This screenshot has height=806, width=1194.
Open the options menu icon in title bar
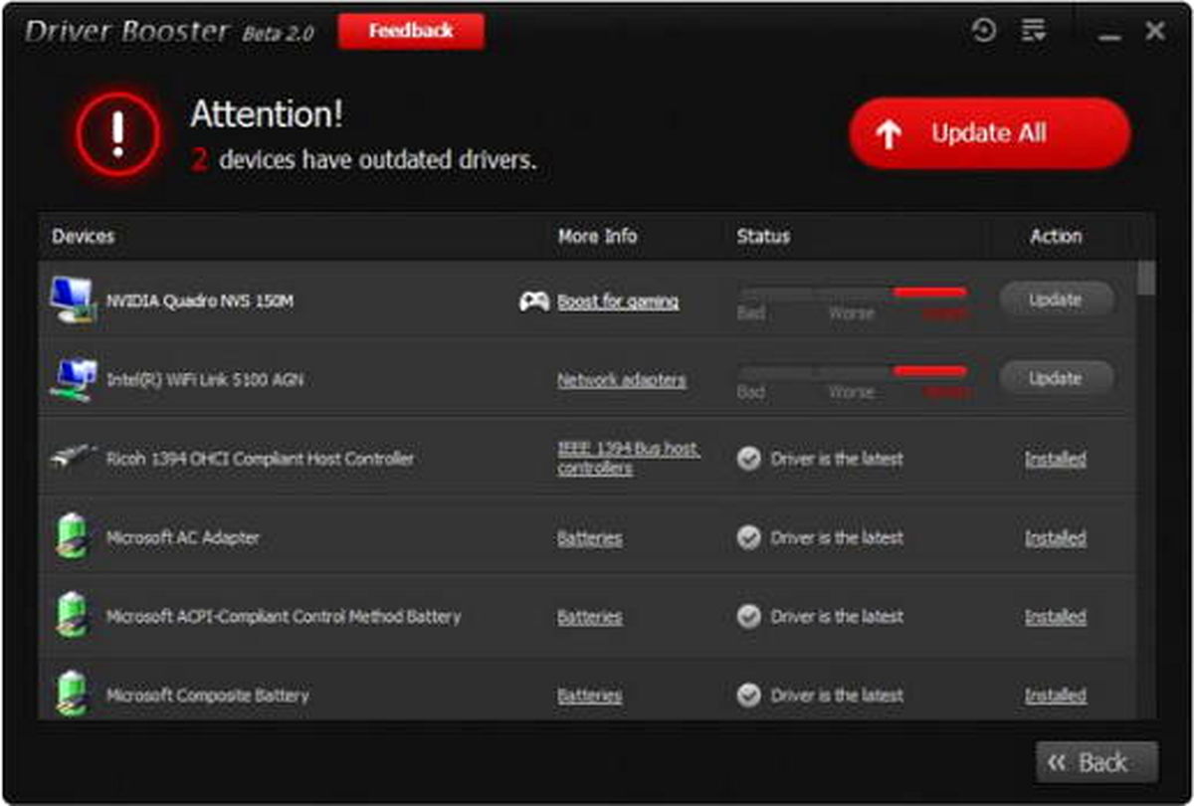pyautogui.click(x=1034, y=31)
